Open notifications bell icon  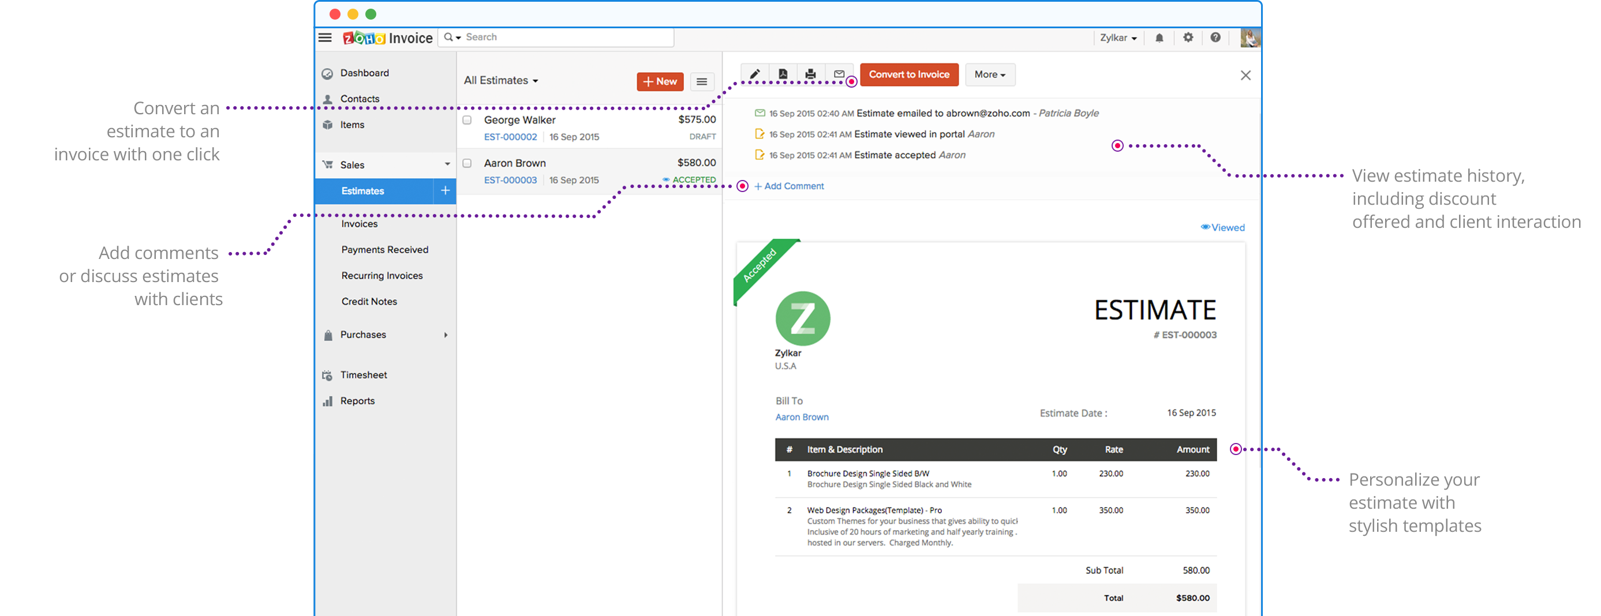pyautogui.click(x=1159, y=38)
